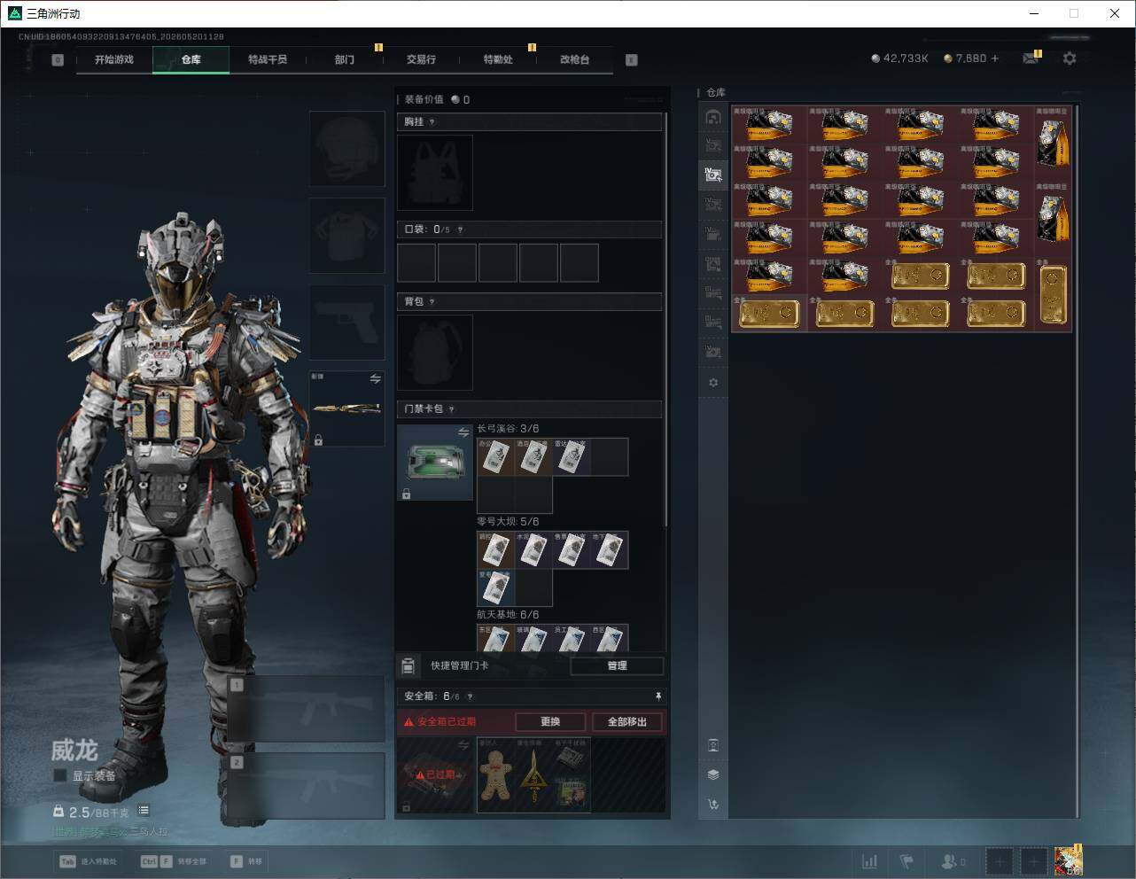Open the 部门 tab

tap(345, 59)
